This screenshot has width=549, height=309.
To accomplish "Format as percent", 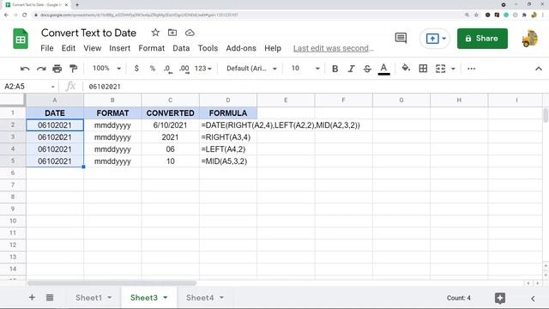I will [153, 69].
